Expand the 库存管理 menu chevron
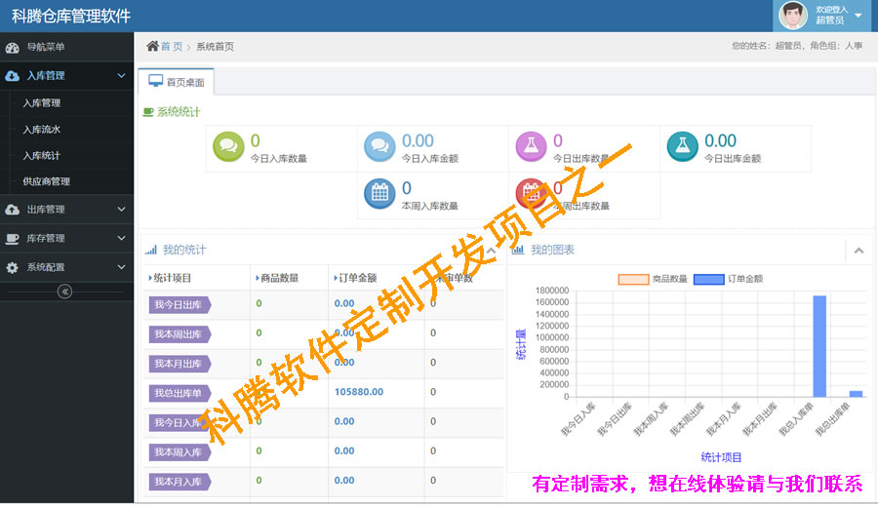The height and width of the screenshot is (507, 878). (122, 239)
